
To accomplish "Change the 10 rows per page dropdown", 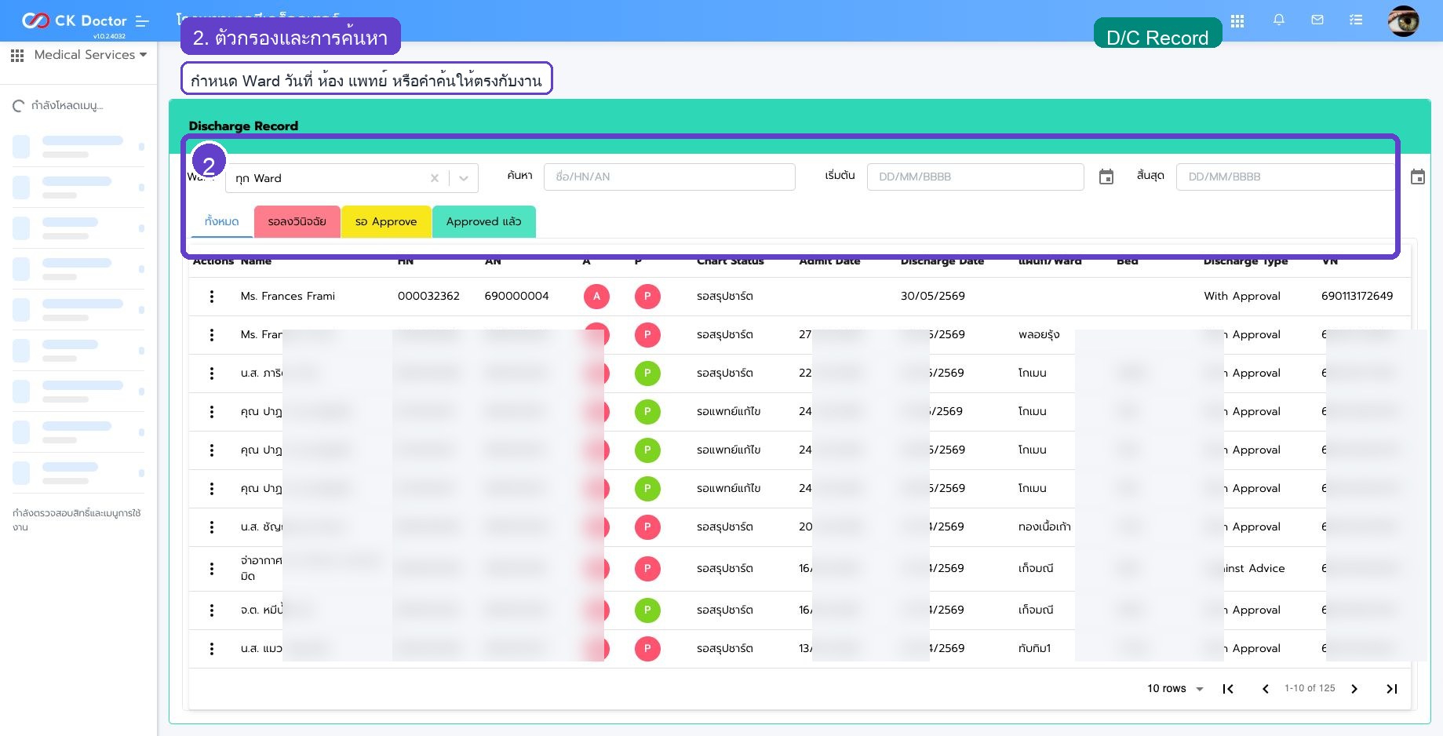I will tap(1175, 689).
